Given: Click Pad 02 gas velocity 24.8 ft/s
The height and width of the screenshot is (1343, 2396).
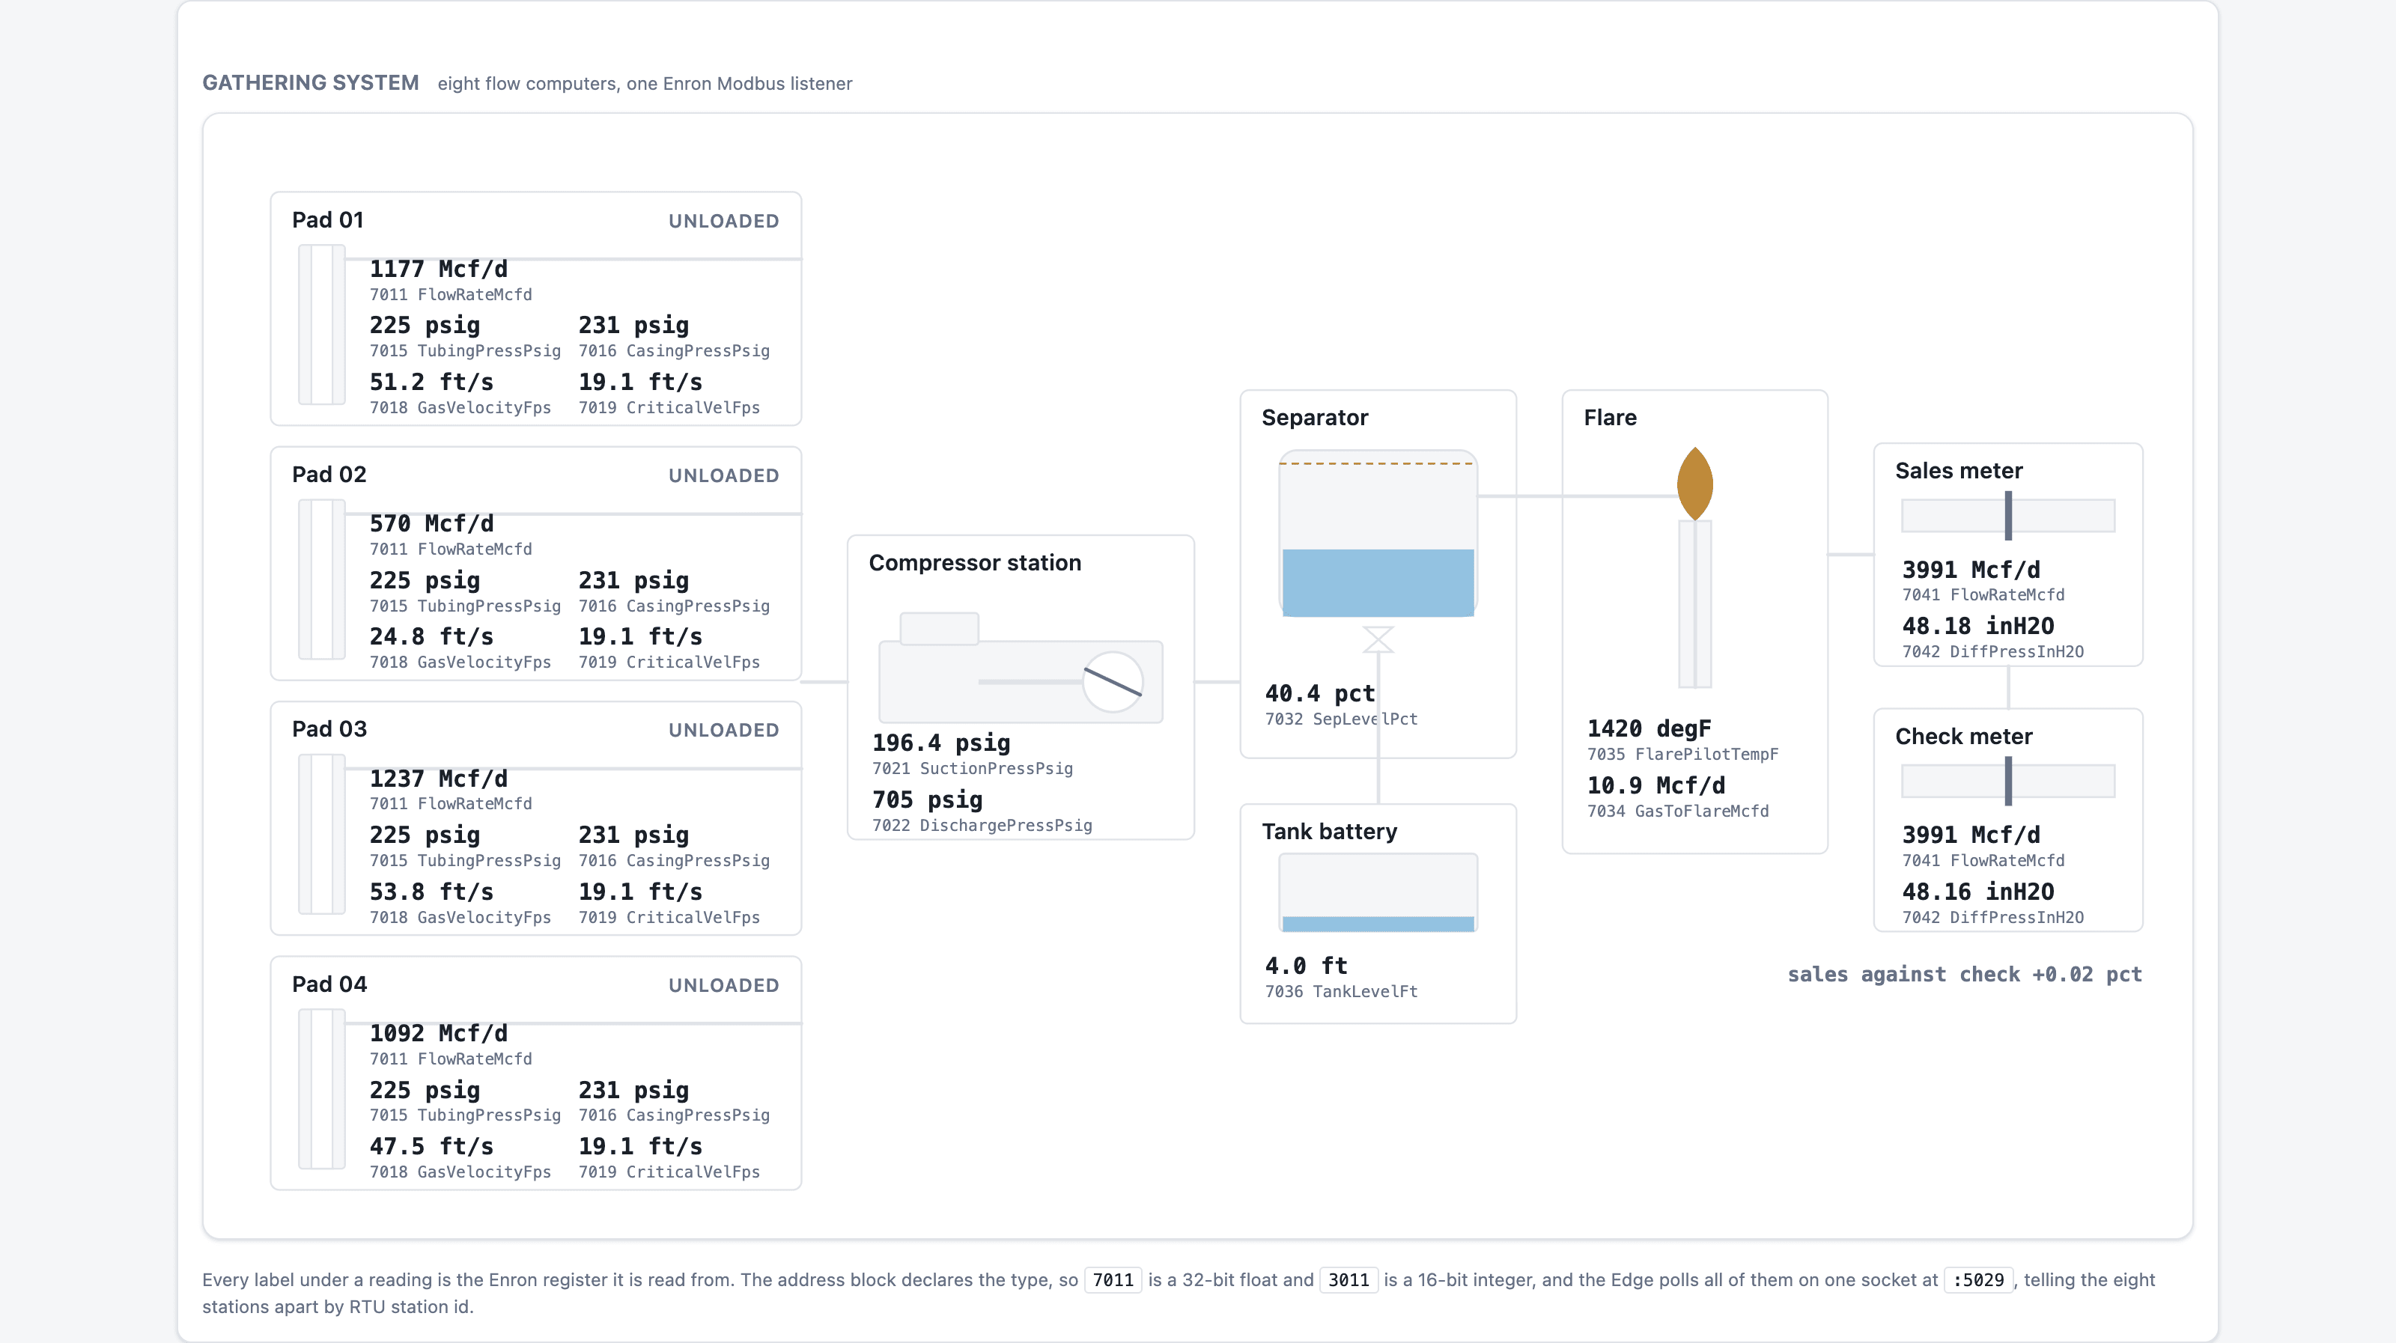Looking at the screenshot, I should click(x=431, y=637).
